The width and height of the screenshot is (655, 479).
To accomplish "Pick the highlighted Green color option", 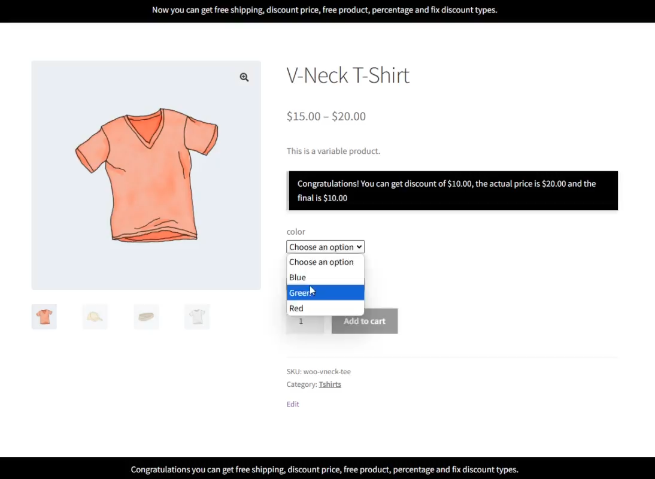I will 325,293.
